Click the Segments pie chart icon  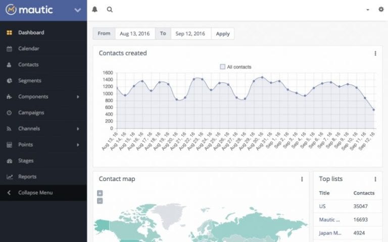click(x=9, y=81)
